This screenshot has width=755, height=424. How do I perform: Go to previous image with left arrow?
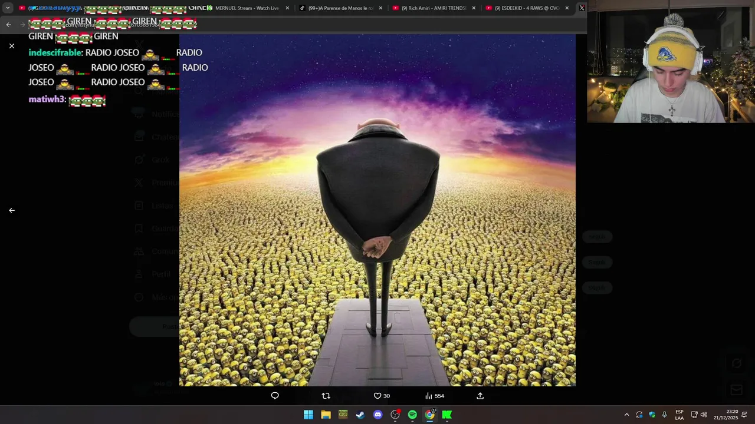pyautogui.click(x=12, y=210)
